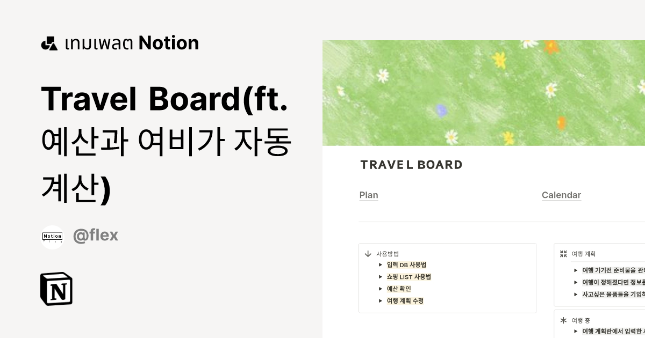Click the green floral cover image
645x338 pixels.
[484, 91]
